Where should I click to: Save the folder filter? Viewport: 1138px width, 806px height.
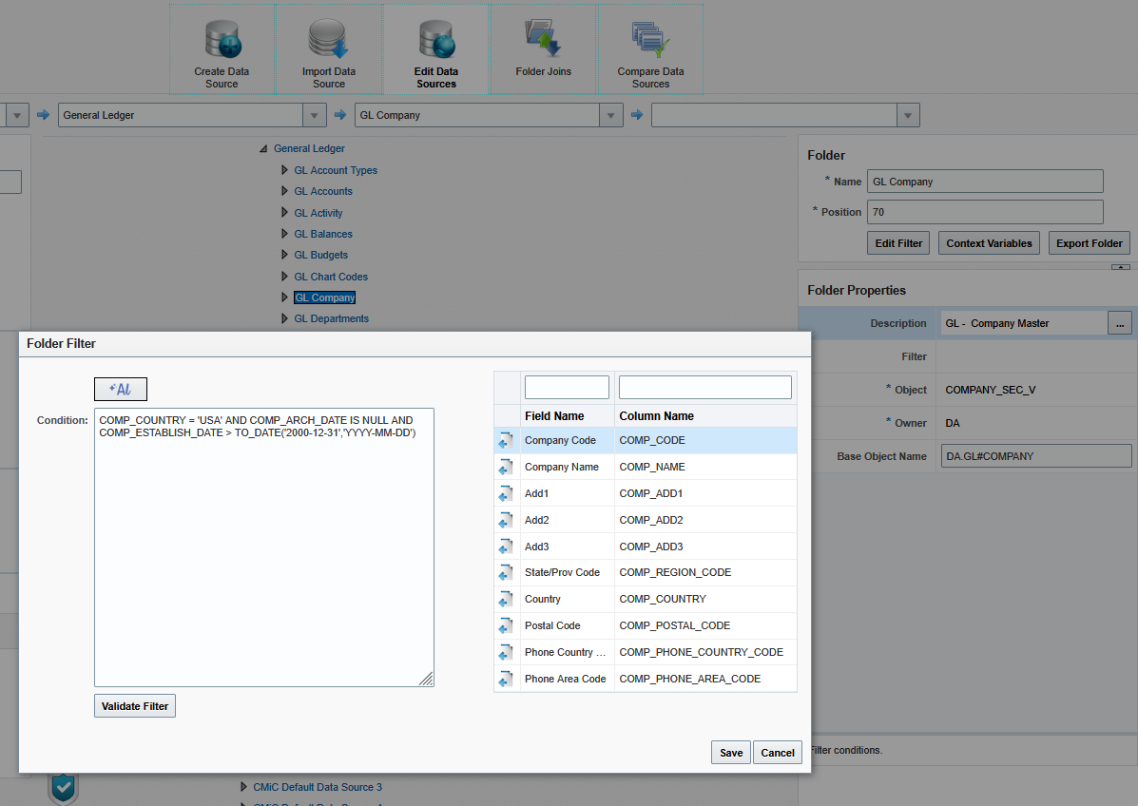tap(731, 753)
